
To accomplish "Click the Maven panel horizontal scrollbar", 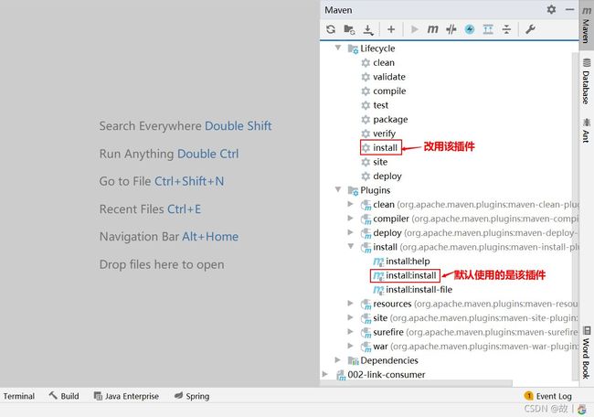I will coord(416,383).
